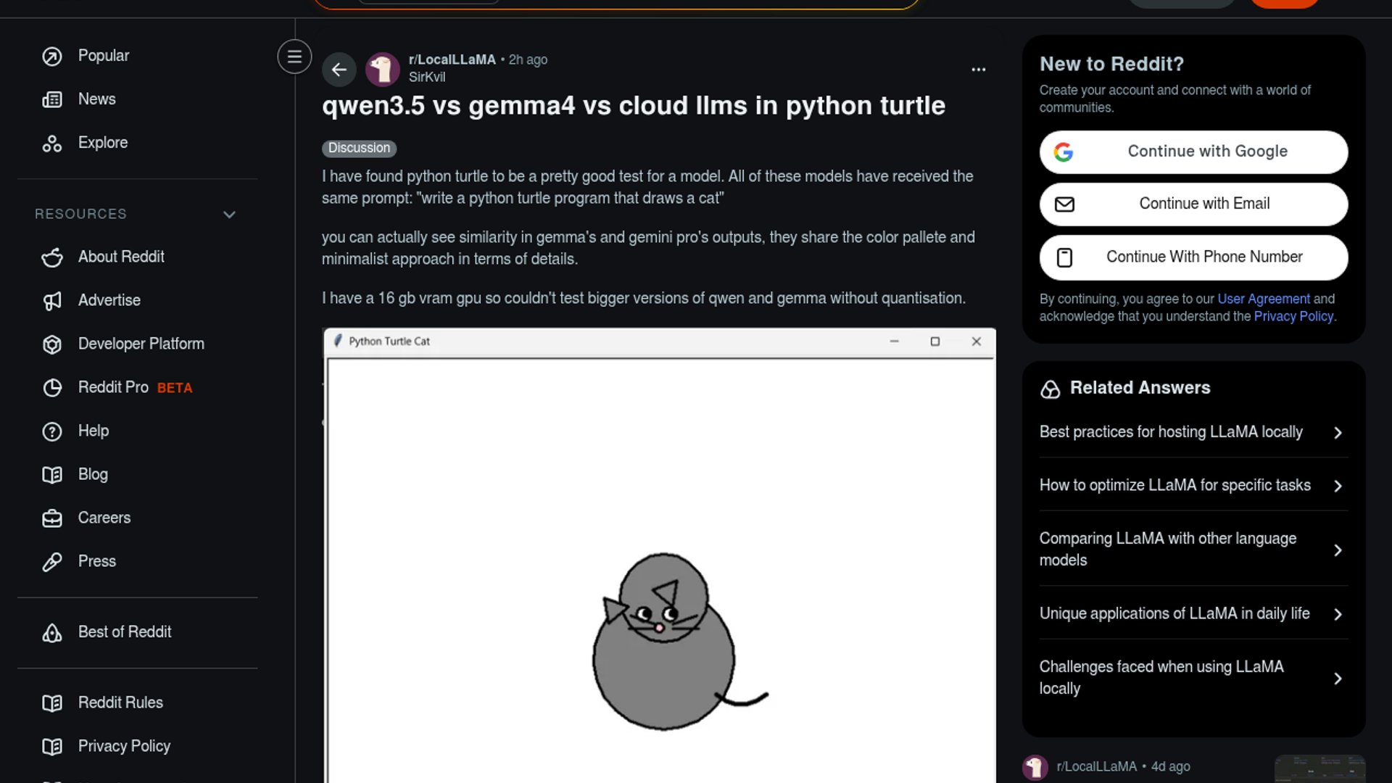
Task: Click the Best of Reddit icon
Action: point(52,633)
